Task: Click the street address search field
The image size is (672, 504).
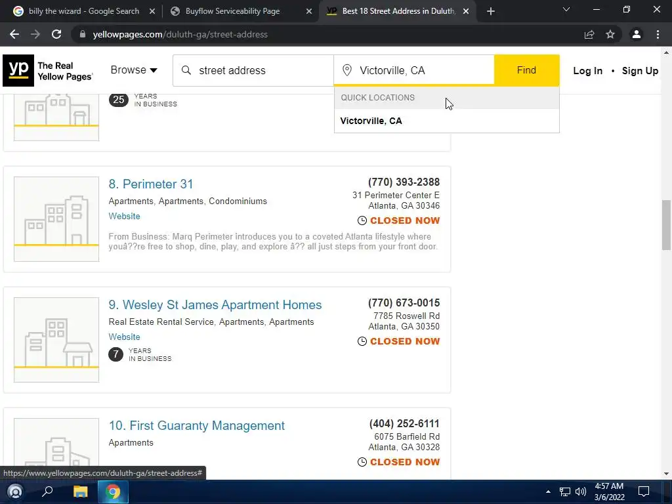Action: tap(253, 70)
